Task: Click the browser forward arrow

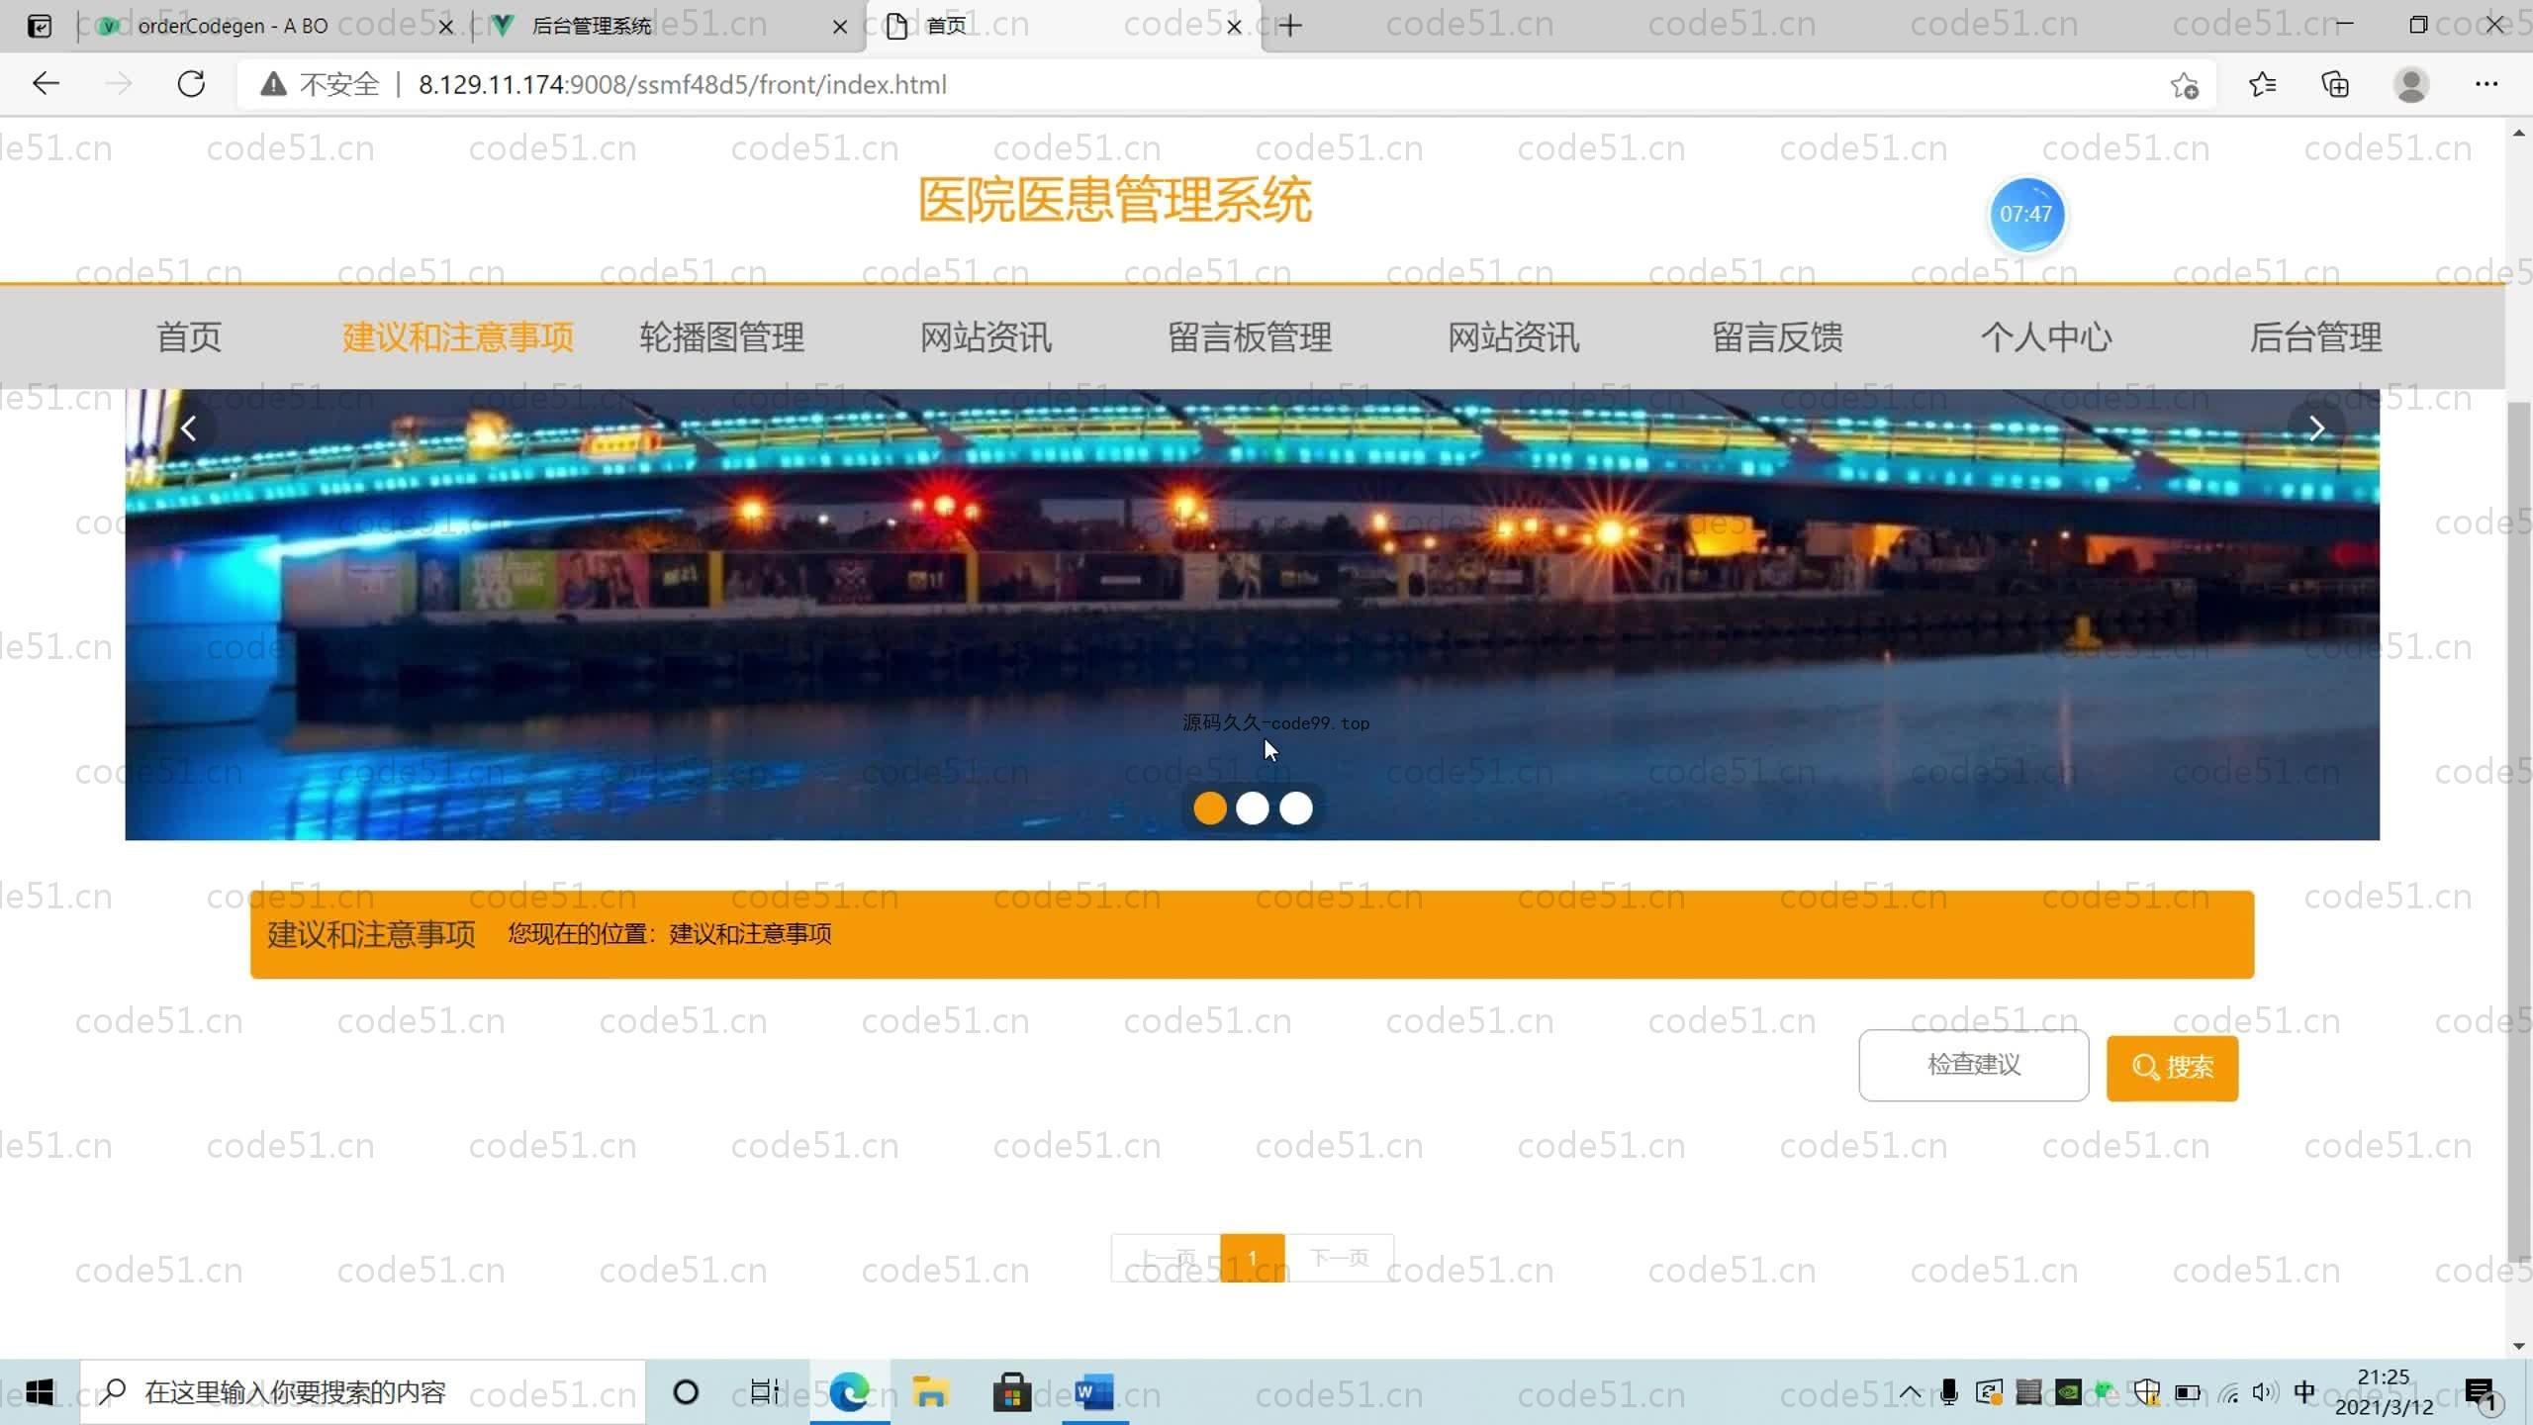Action: (118, 84)
